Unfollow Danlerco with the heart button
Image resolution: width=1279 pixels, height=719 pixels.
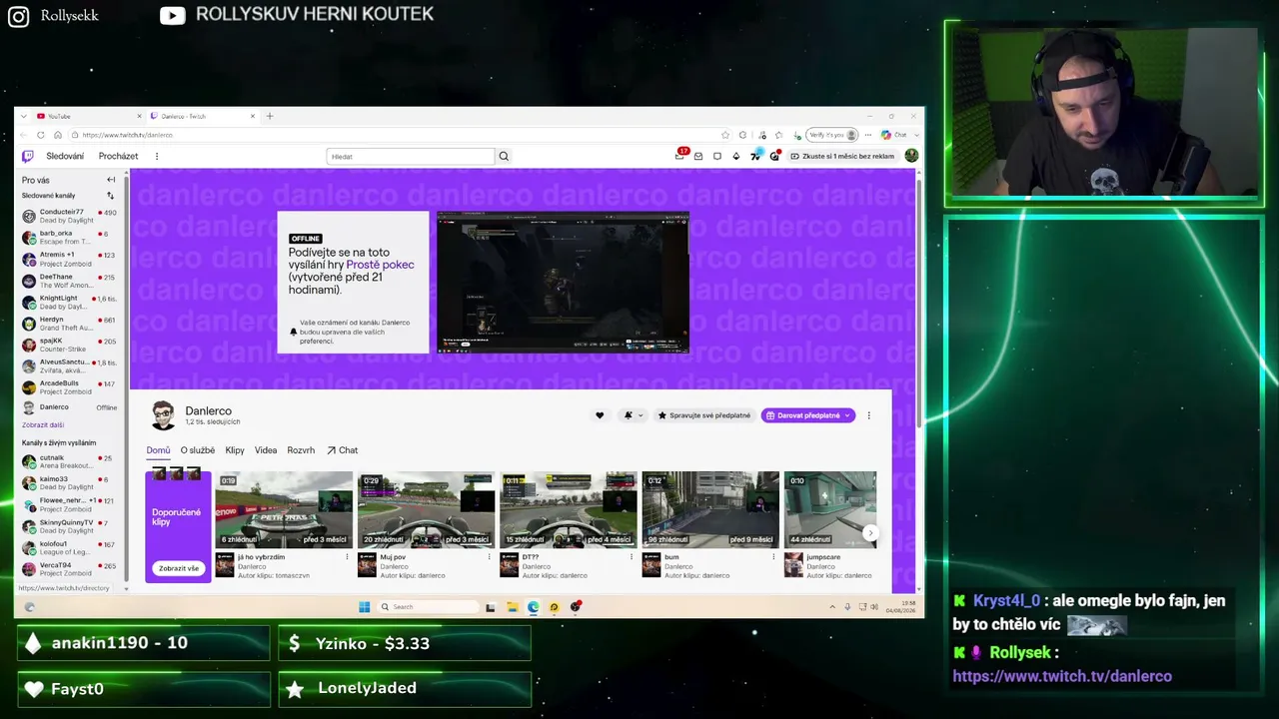click(x=600, y=415)
